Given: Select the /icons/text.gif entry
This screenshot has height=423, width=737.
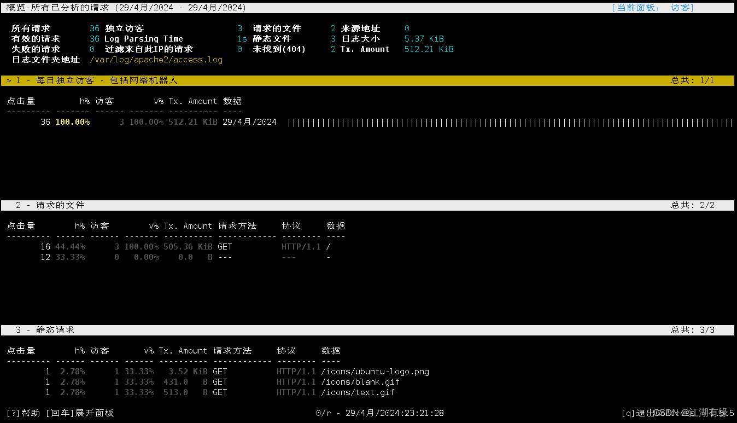Looking at the screenshot, I should coord(358,392).
